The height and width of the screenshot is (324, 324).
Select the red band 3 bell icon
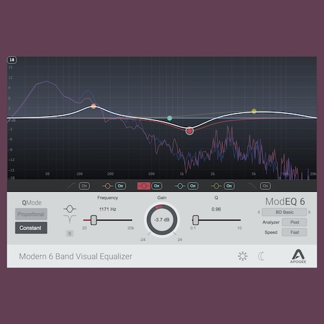pyautogui.click(x=144, y=186)
